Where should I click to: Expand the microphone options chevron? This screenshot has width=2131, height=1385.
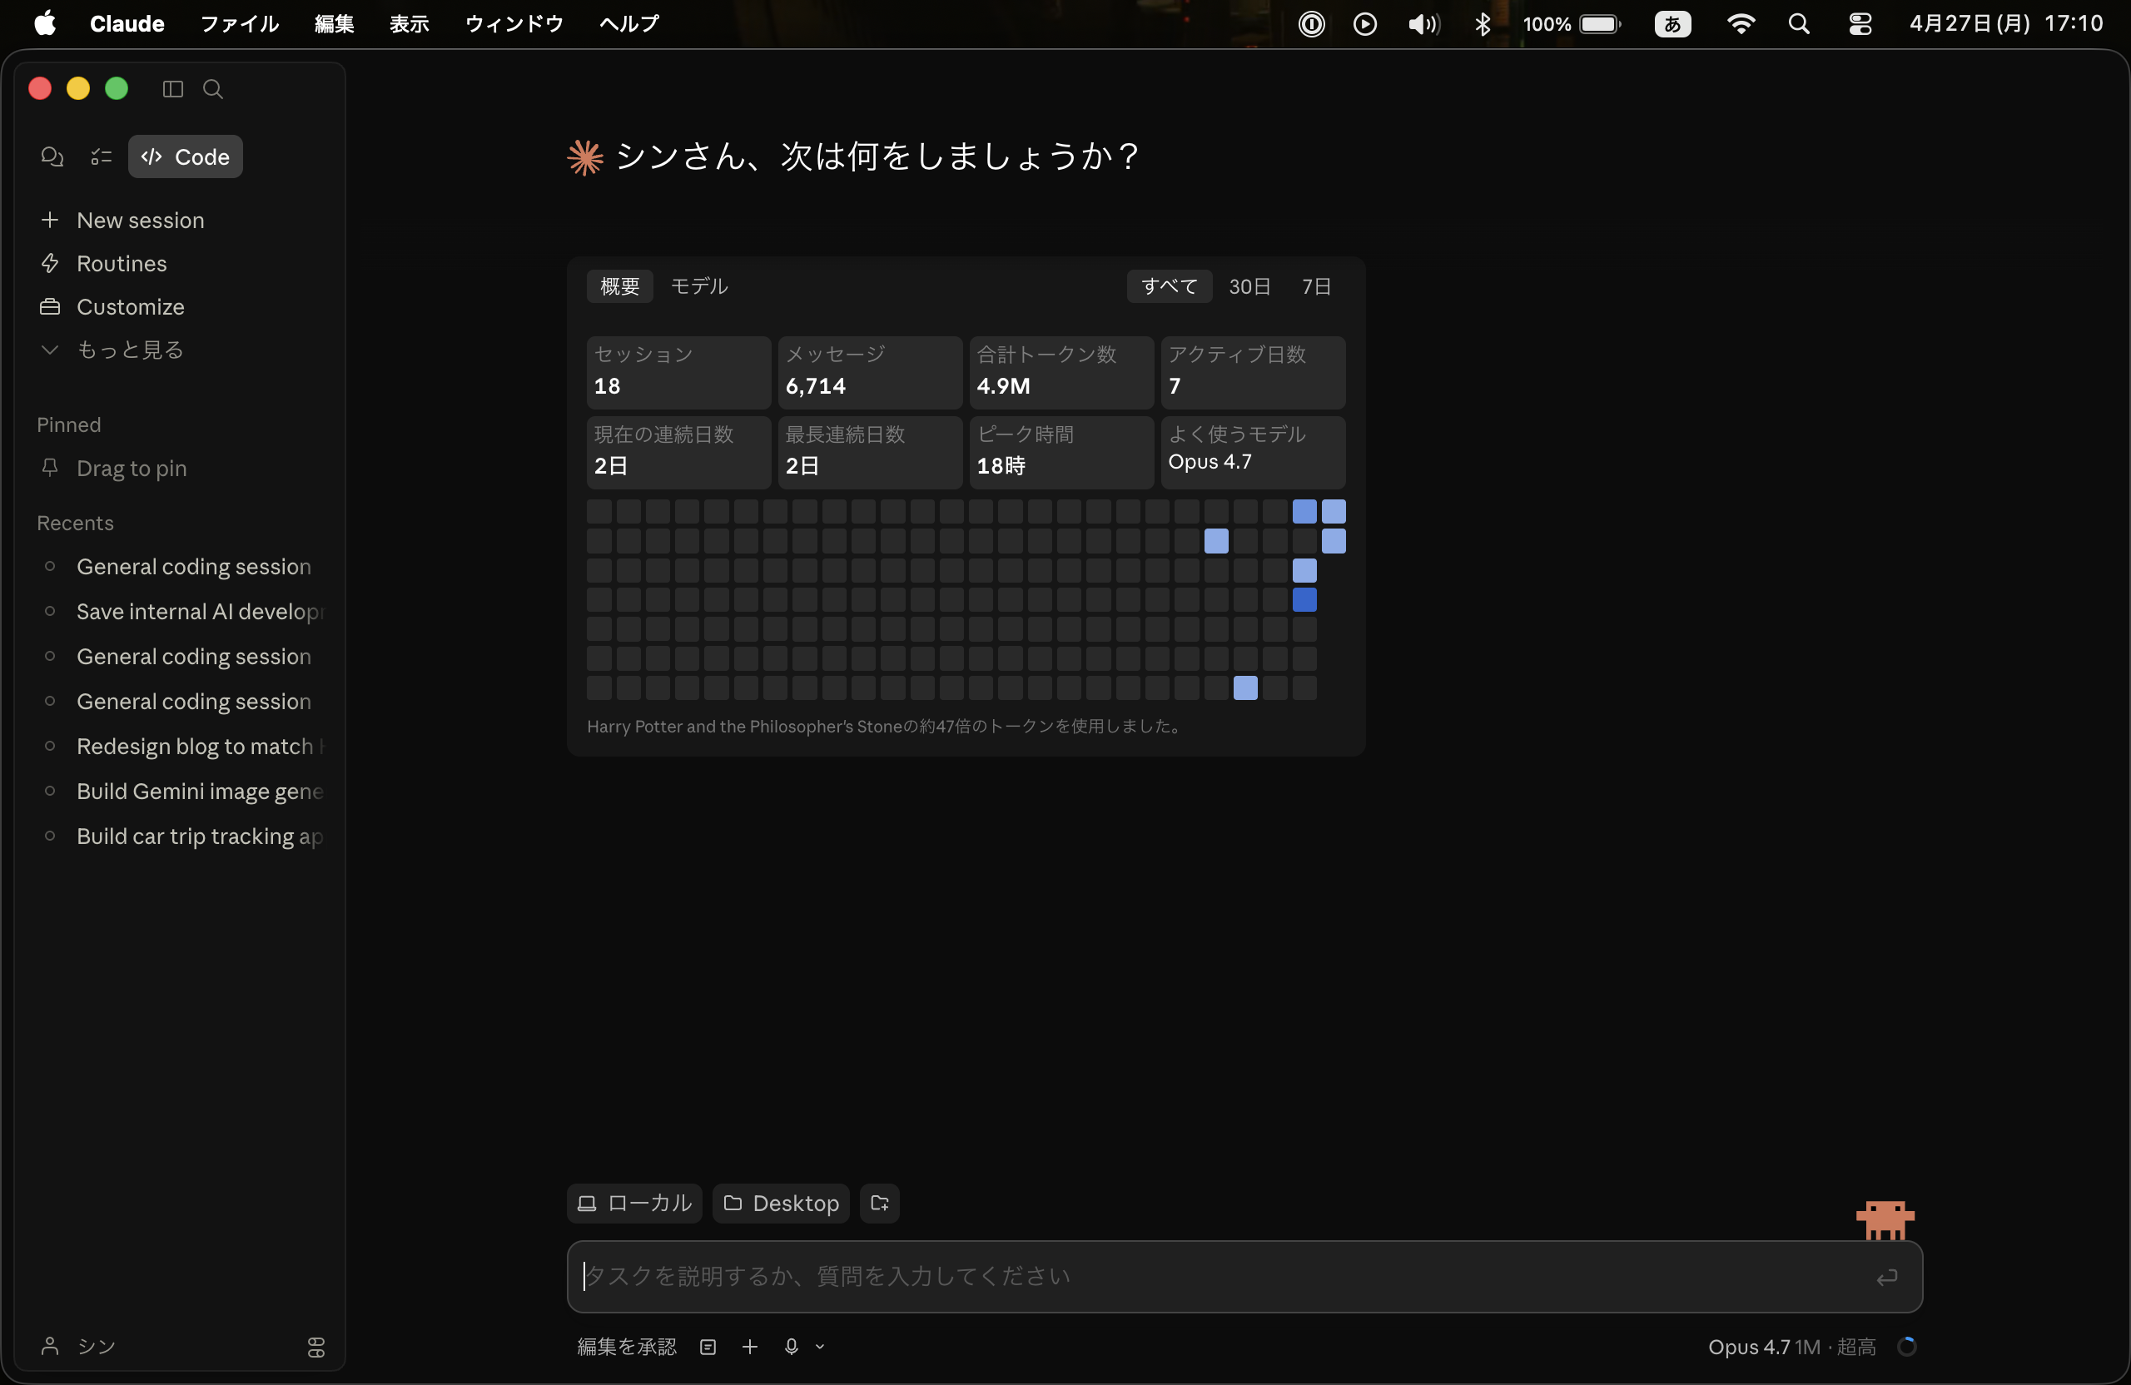tap(819, 1347)
